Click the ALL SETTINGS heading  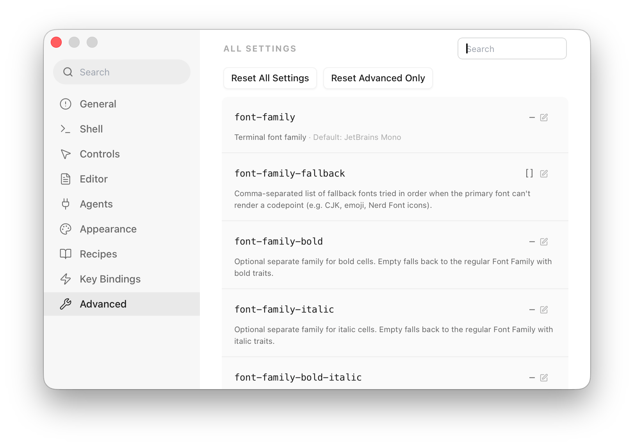click(260, 49)
